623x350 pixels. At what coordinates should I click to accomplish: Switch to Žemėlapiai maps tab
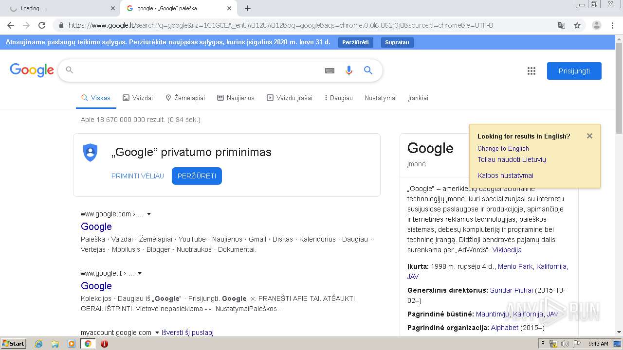tap(185, 98)
